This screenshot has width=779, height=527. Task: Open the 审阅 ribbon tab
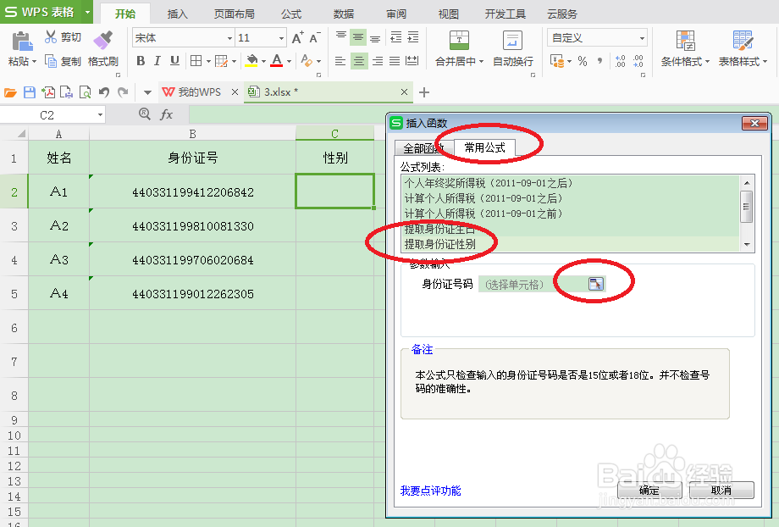(396, 14)
